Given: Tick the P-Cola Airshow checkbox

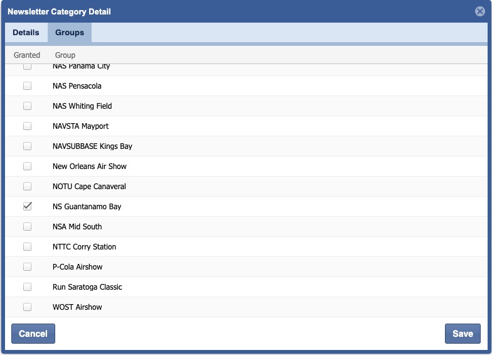Looking at the screenshot, I should click(28, 267).
